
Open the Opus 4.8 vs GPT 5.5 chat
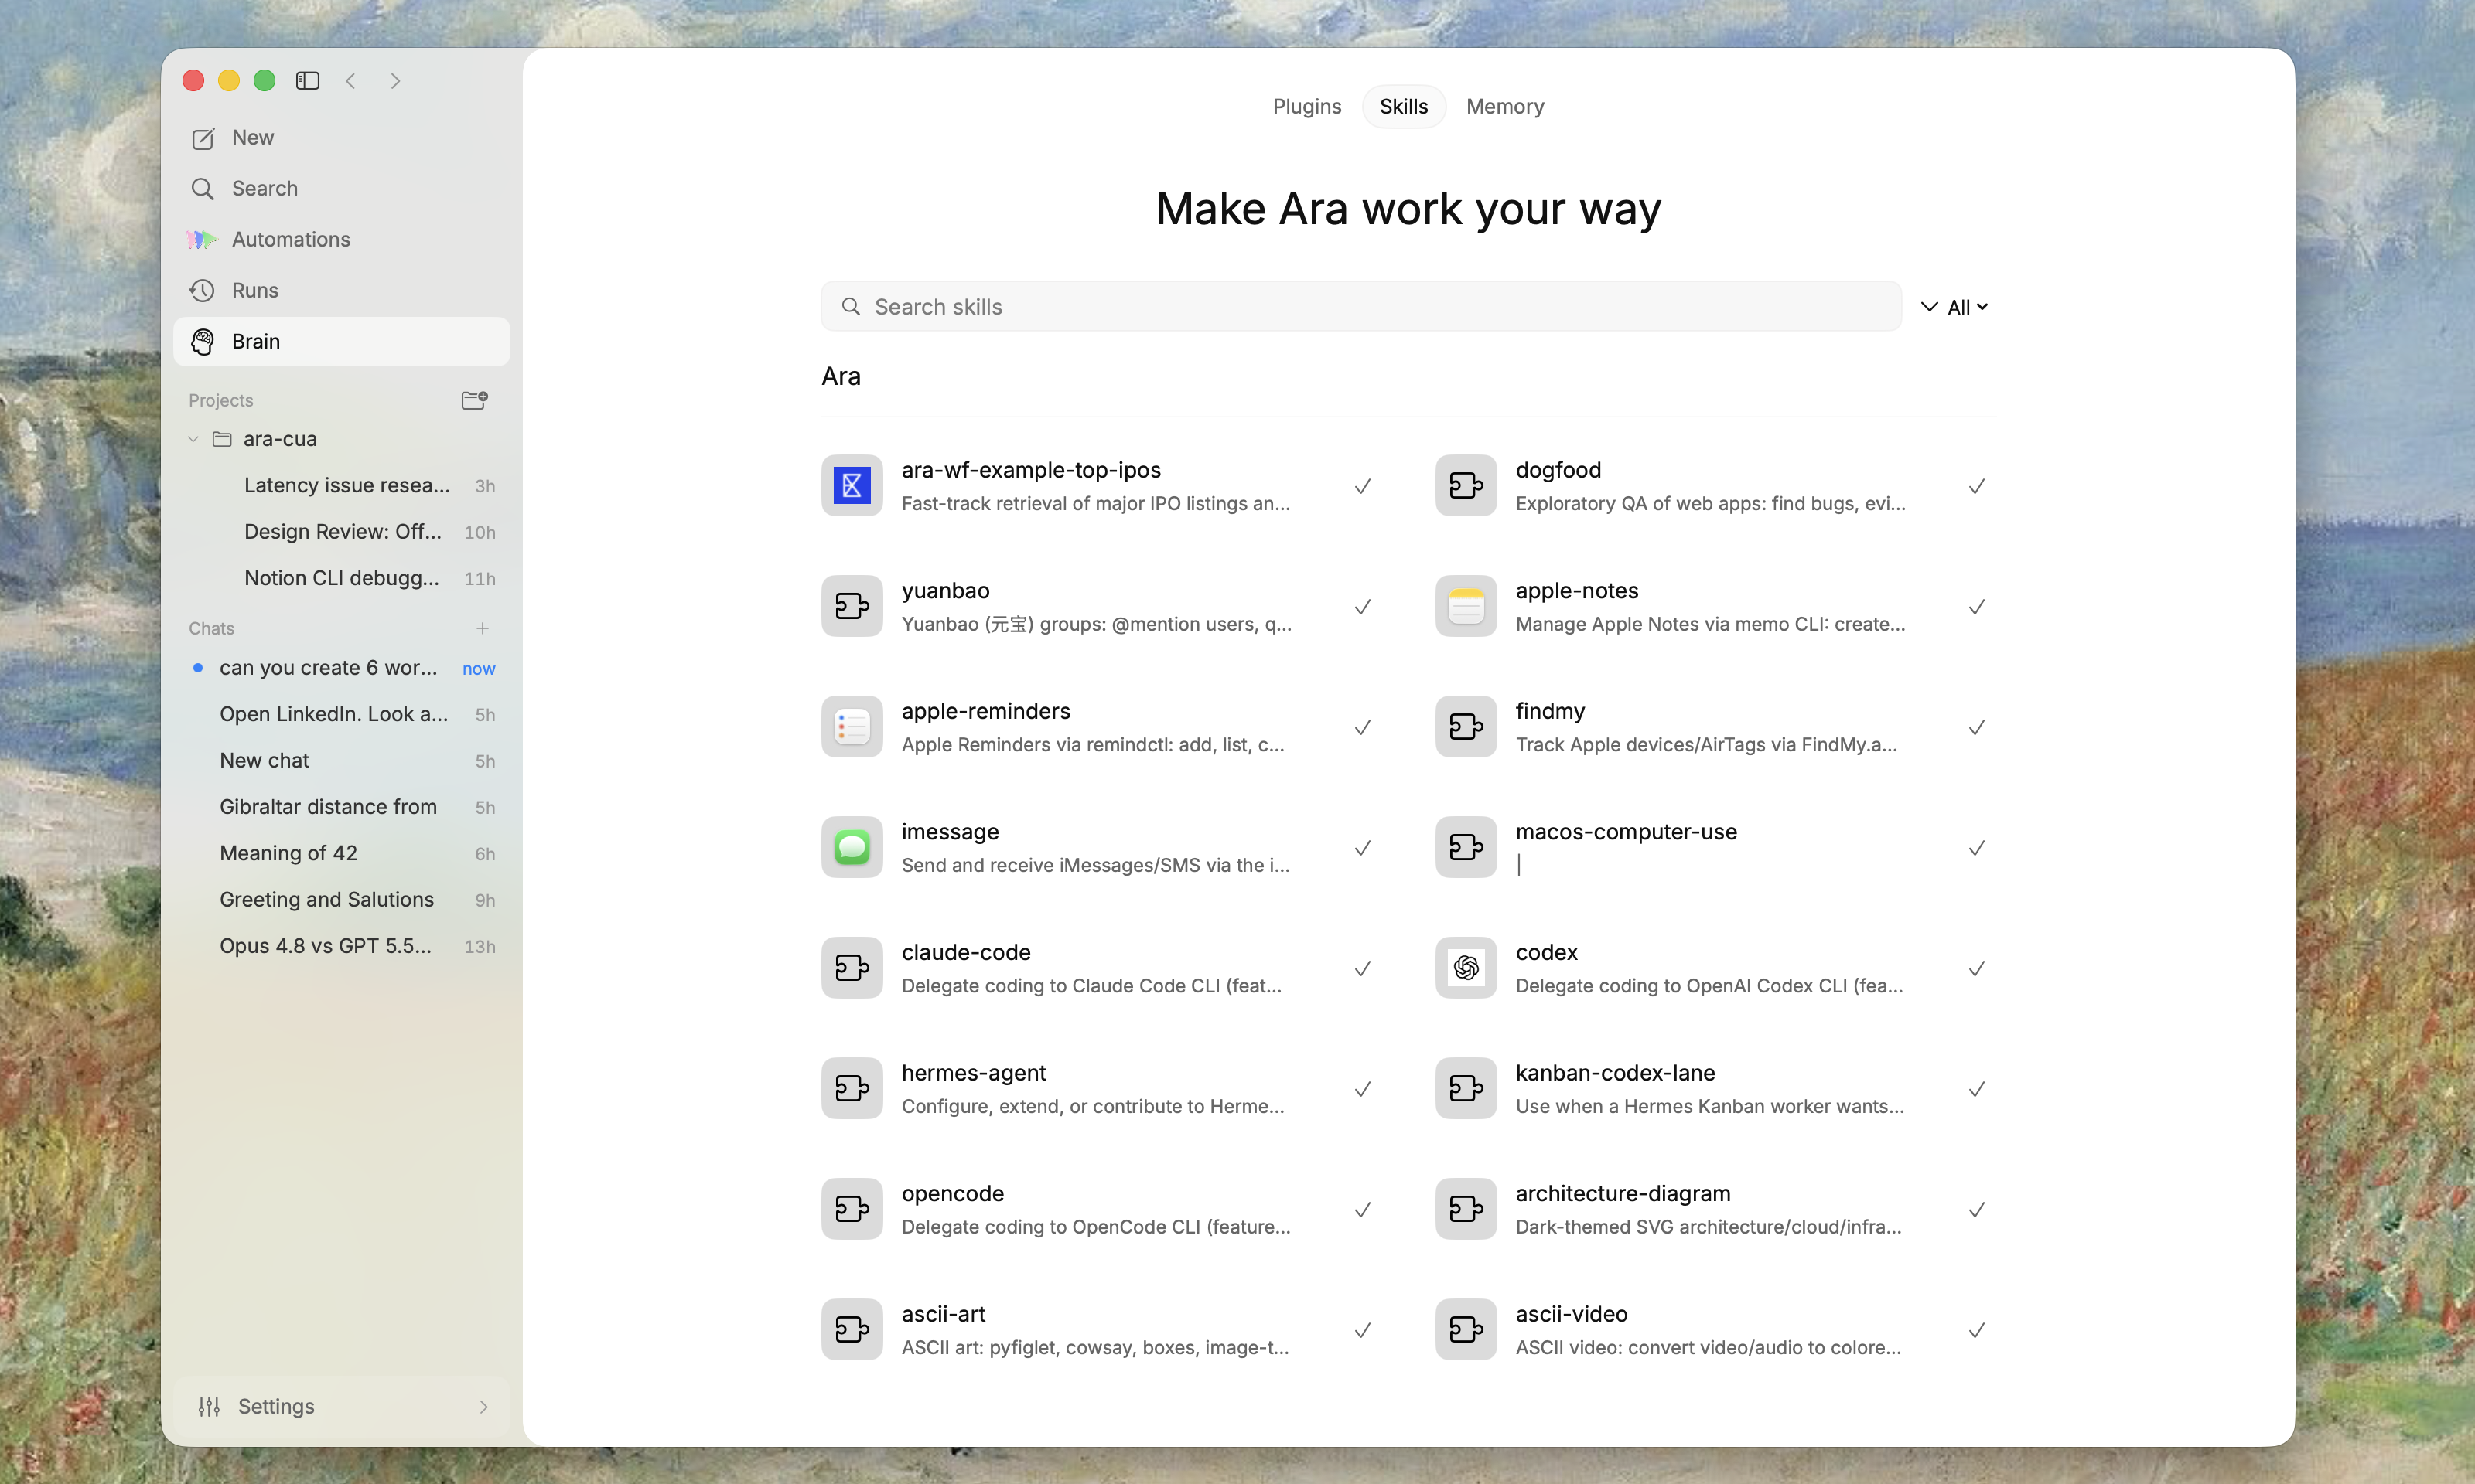[342, 946]
